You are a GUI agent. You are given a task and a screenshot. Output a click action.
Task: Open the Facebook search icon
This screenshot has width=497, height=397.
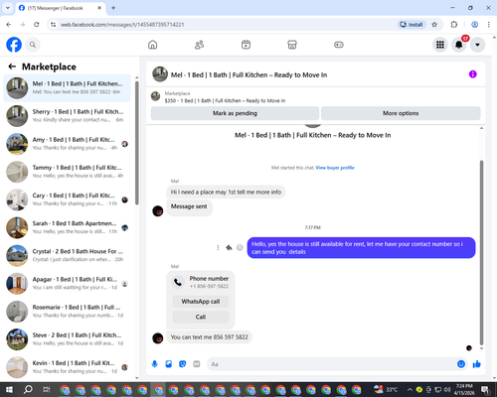[x=33, y=45]
